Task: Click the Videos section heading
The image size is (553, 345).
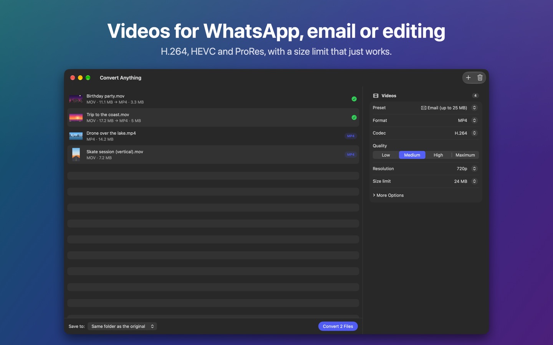Action: pos(389,96)
